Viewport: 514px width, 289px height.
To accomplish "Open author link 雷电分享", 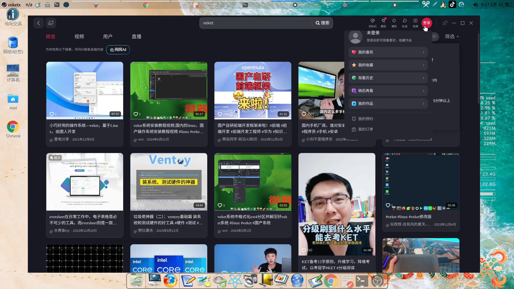I will tap(62, 139).
